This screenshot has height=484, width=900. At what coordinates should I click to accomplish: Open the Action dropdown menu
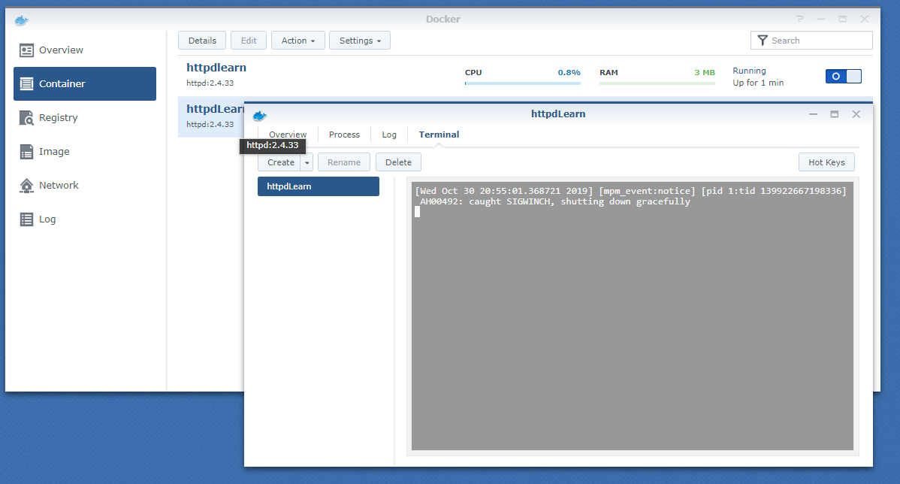point(297,40)
